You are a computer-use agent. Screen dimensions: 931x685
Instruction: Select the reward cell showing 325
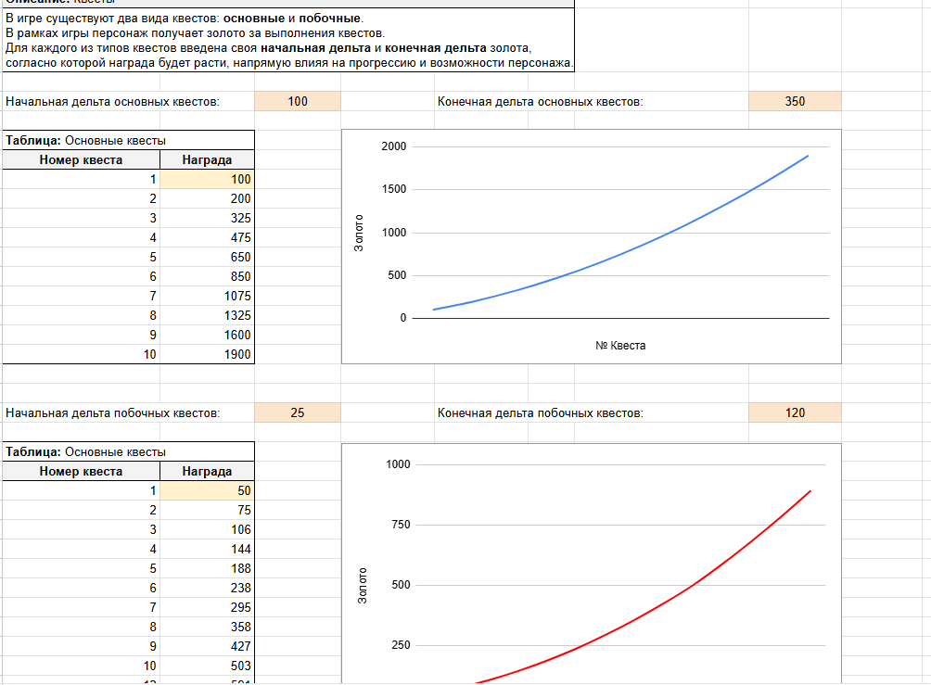coord(207,218)
